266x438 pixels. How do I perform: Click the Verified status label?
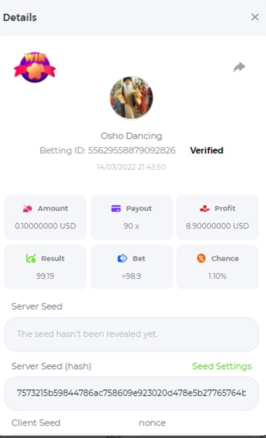tap(207, 150)
